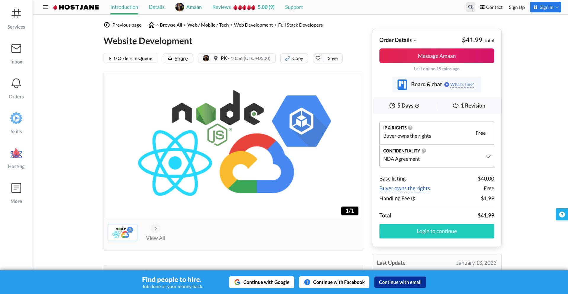Image resolution: width=568 pixels, height=294 pixels.
Task: Open the Services hashtag icon
Action: (16, 14)
